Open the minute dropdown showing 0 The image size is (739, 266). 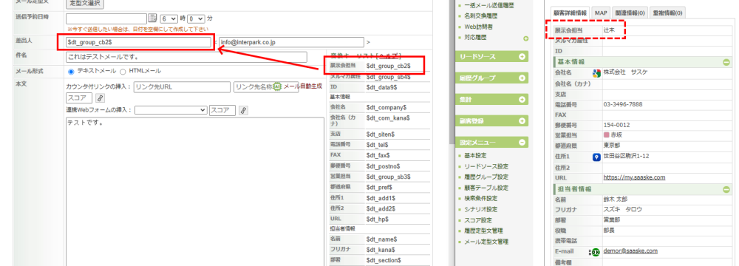196,18
